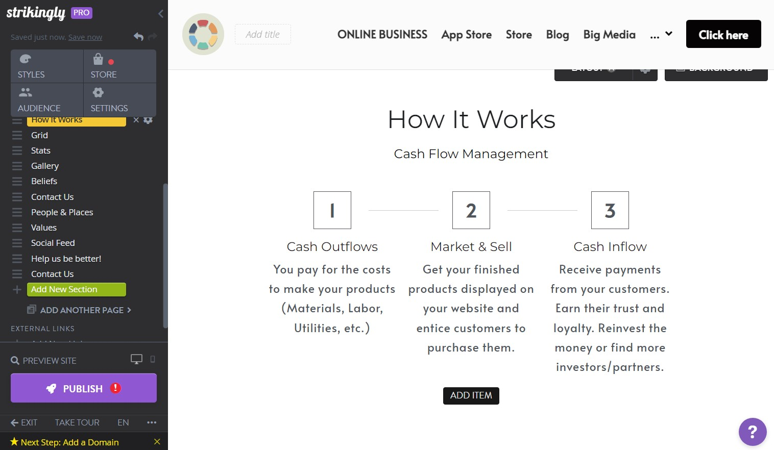Click the Preview Site magnifier icon

click(x=14, y=360)
